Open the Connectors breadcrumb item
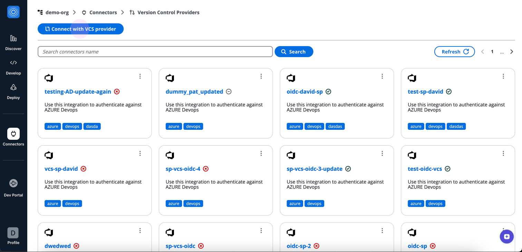Screen dimensions: 522x252 [103, 12]
